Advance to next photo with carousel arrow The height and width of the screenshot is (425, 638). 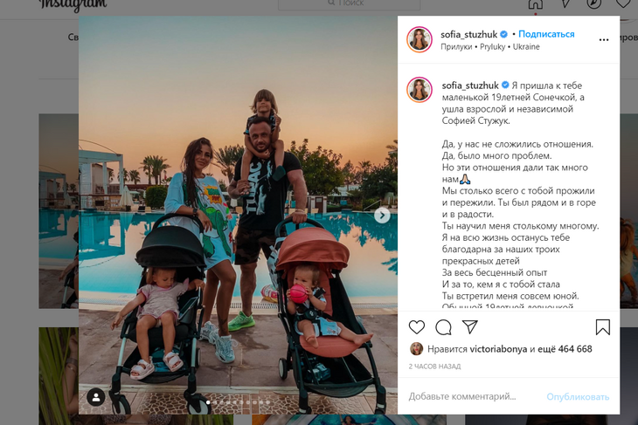point(382,216)
